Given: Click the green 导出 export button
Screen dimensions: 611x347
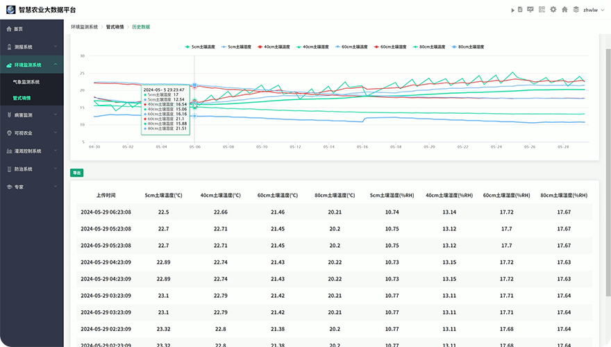Looking at the screenshot, I should coord(77,173).
